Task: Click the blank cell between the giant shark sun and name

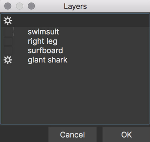Action: pos(20,60)
